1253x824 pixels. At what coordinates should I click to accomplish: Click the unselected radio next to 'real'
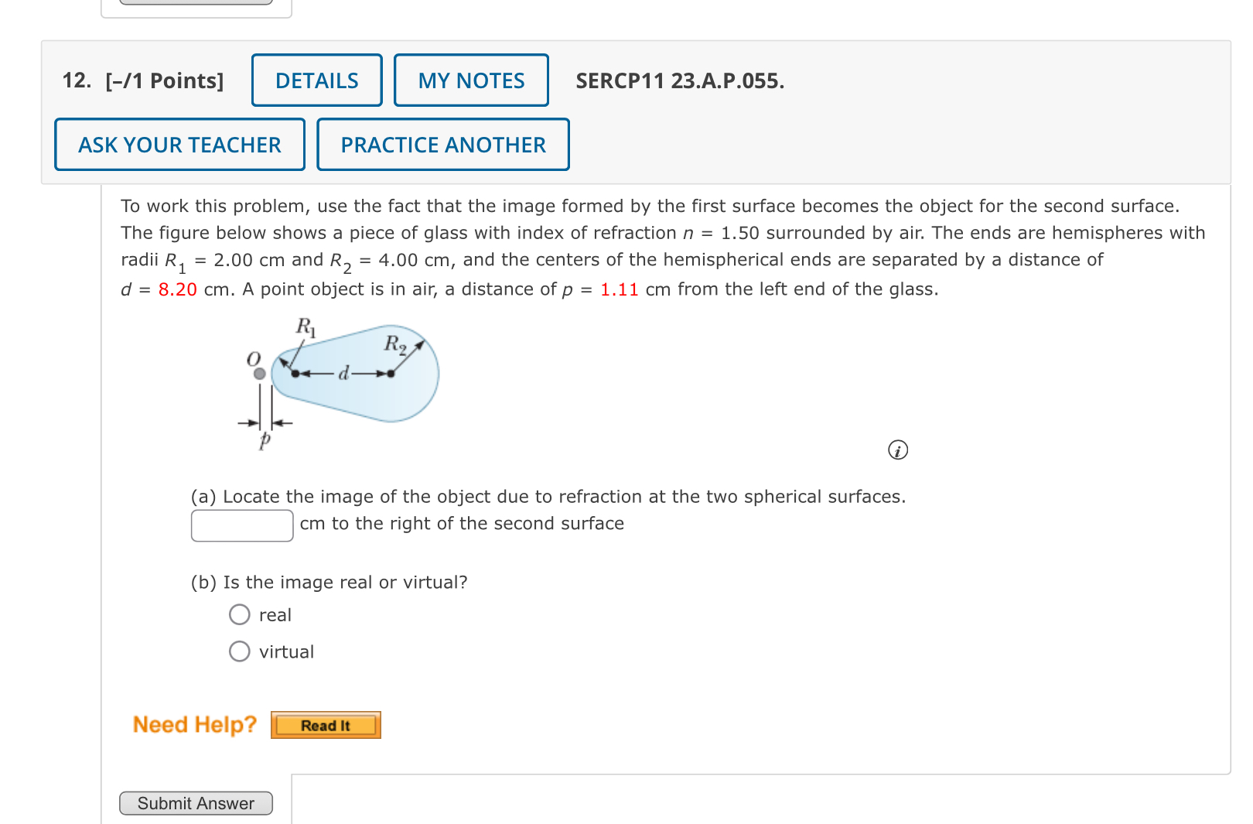(x=240, y=614)
